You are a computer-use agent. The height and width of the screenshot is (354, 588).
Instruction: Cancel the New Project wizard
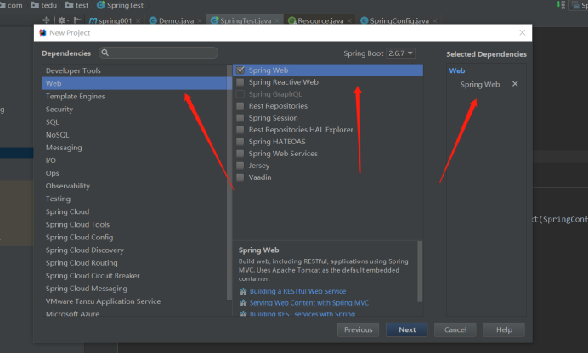point(455,329)
